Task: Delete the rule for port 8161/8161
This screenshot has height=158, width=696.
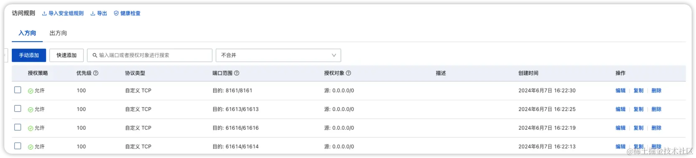Action: [656, 91]
